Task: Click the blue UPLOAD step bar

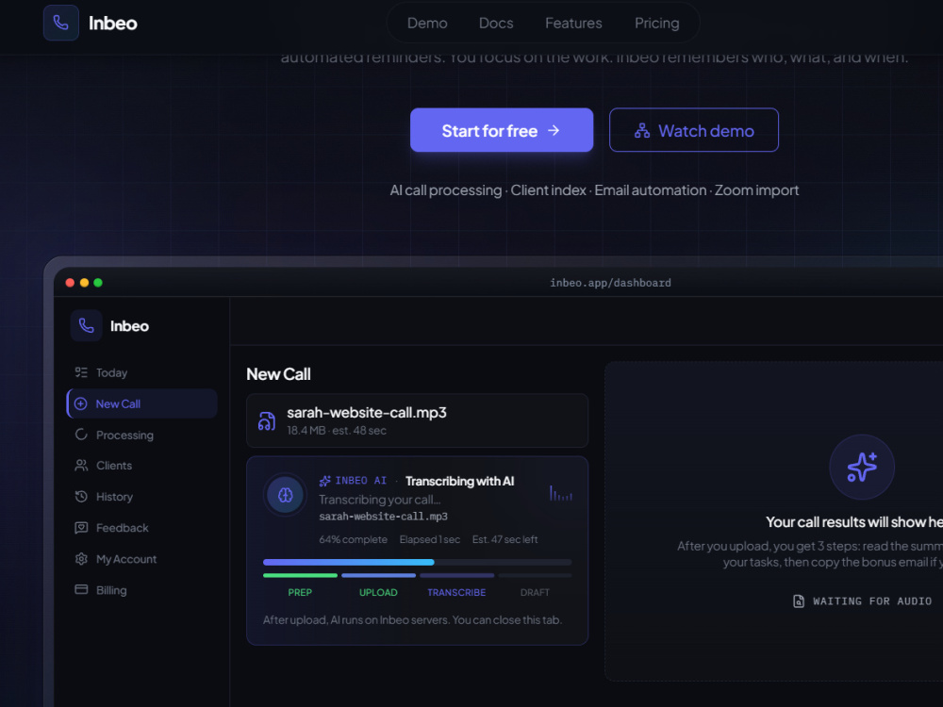Action: tap(378, 575)
